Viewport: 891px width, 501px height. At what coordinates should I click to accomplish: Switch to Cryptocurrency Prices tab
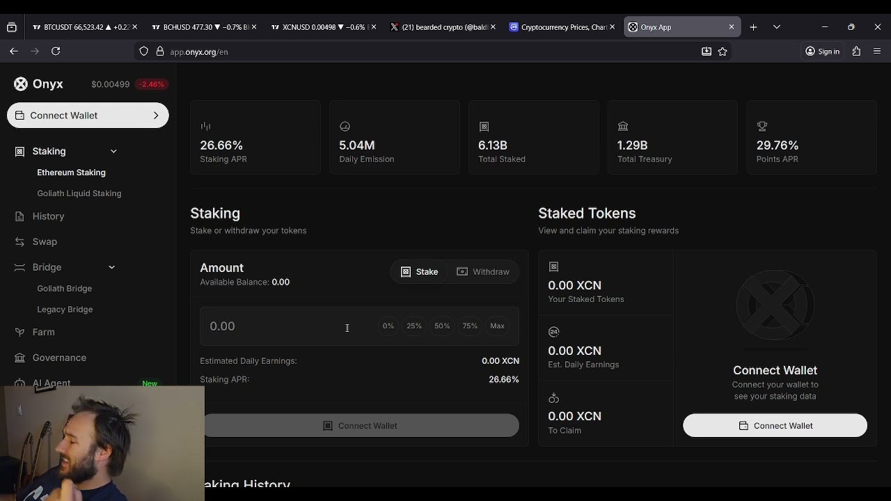pyautogui.click(x=561, y=27)
